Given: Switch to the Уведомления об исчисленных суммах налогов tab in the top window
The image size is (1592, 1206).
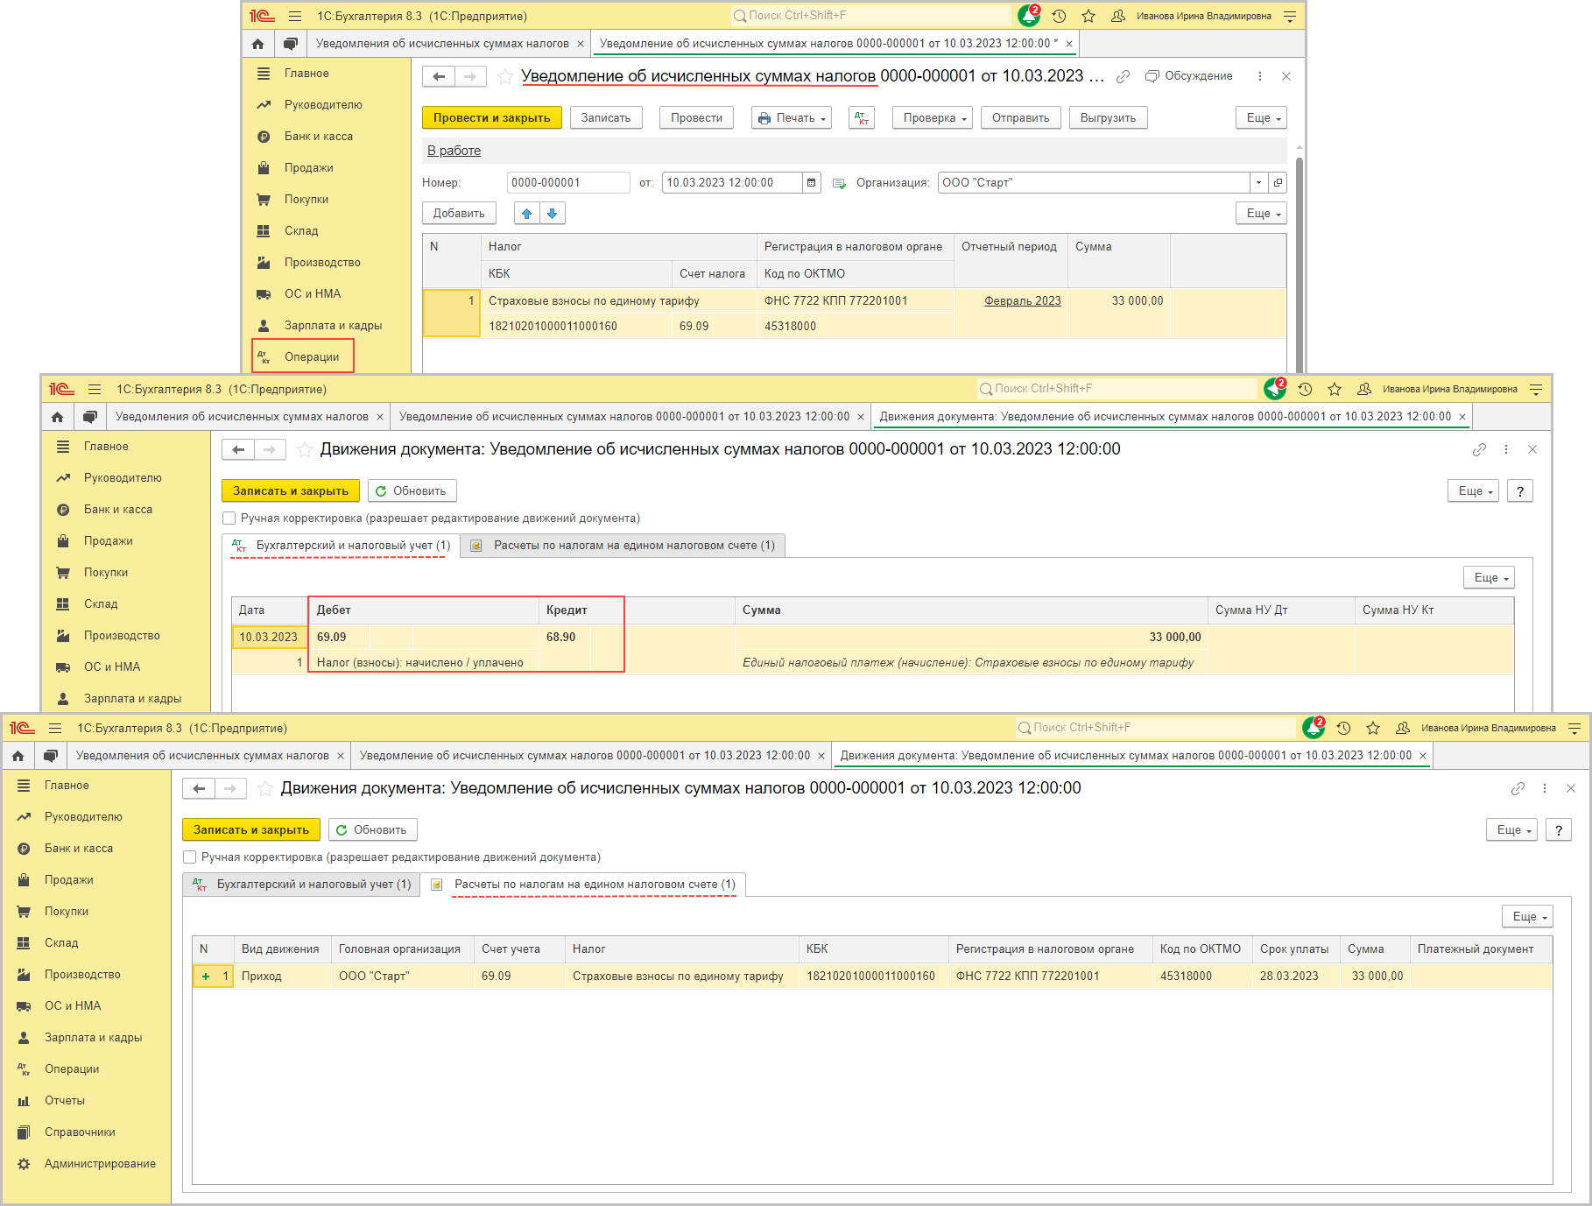Looking at the screenshot, I should 442,44.
